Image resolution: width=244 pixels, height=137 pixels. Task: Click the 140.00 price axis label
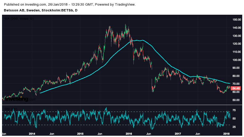[x=237, y=28]
